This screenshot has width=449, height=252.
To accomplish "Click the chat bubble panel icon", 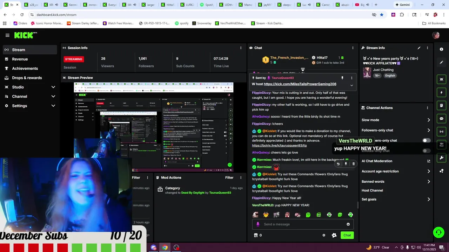I will [441, 119].
